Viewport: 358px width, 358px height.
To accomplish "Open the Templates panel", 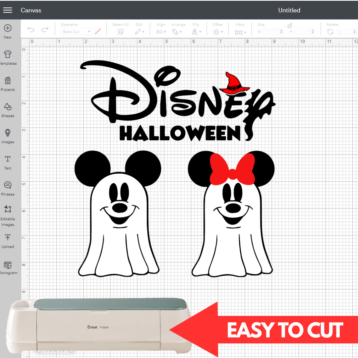I will coord(8,58).
